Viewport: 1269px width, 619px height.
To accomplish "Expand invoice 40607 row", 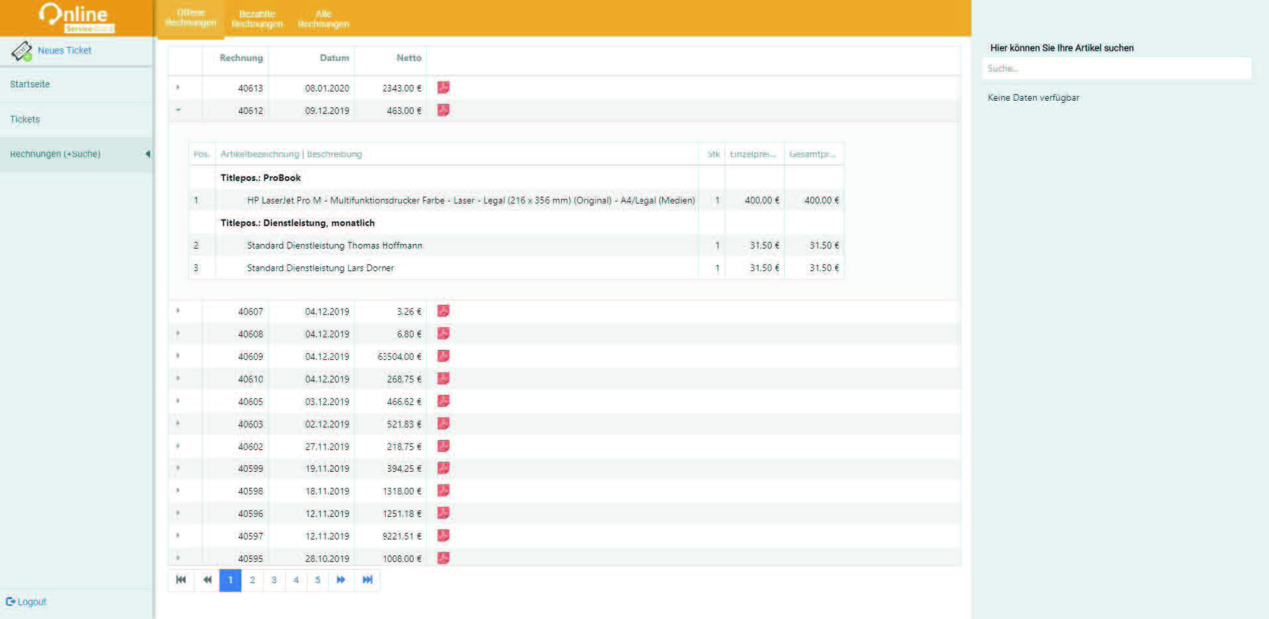I will click(x=178, y=311).
